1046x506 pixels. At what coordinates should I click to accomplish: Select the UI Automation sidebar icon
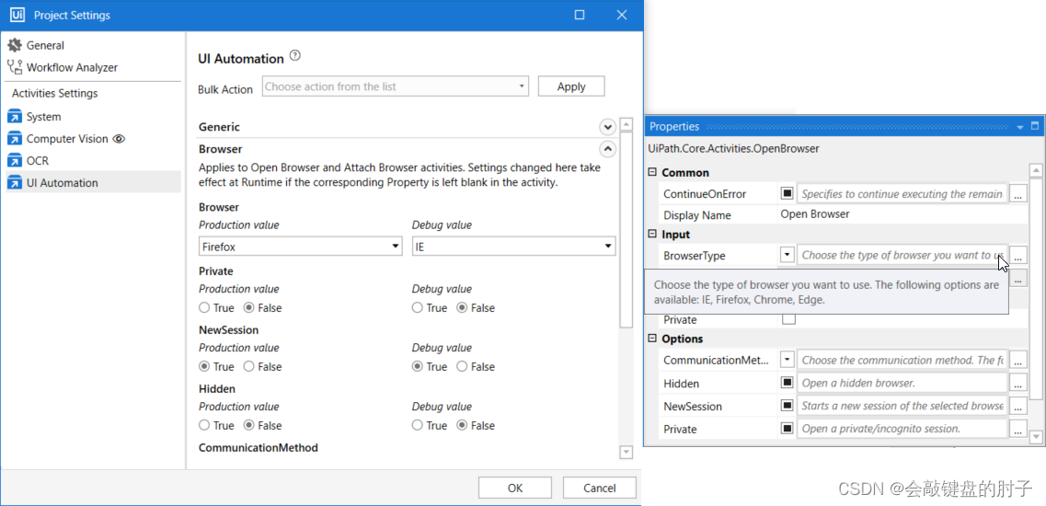pos(14,183)
